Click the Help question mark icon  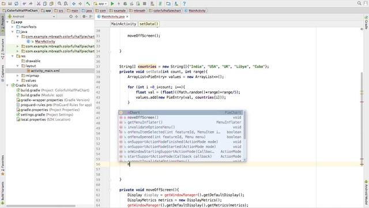pos(184,3)
